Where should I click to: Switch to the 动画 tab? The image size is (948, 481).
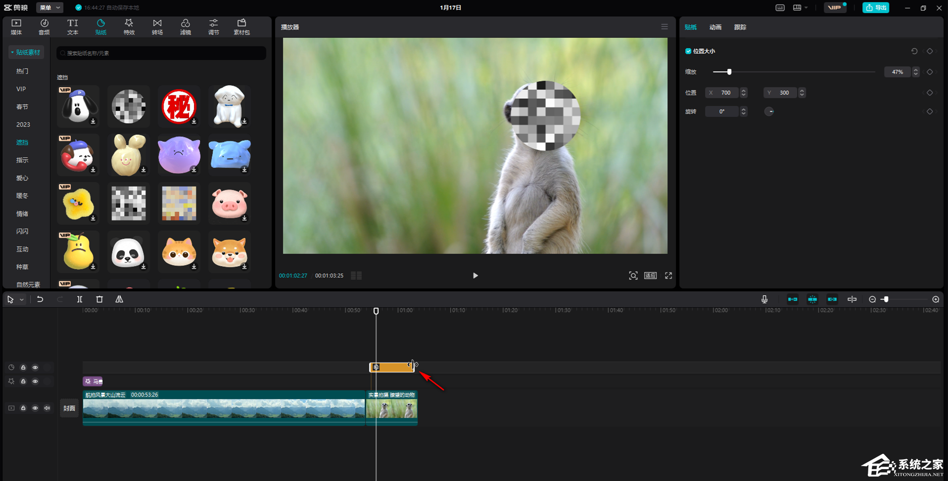pos(715,27)
